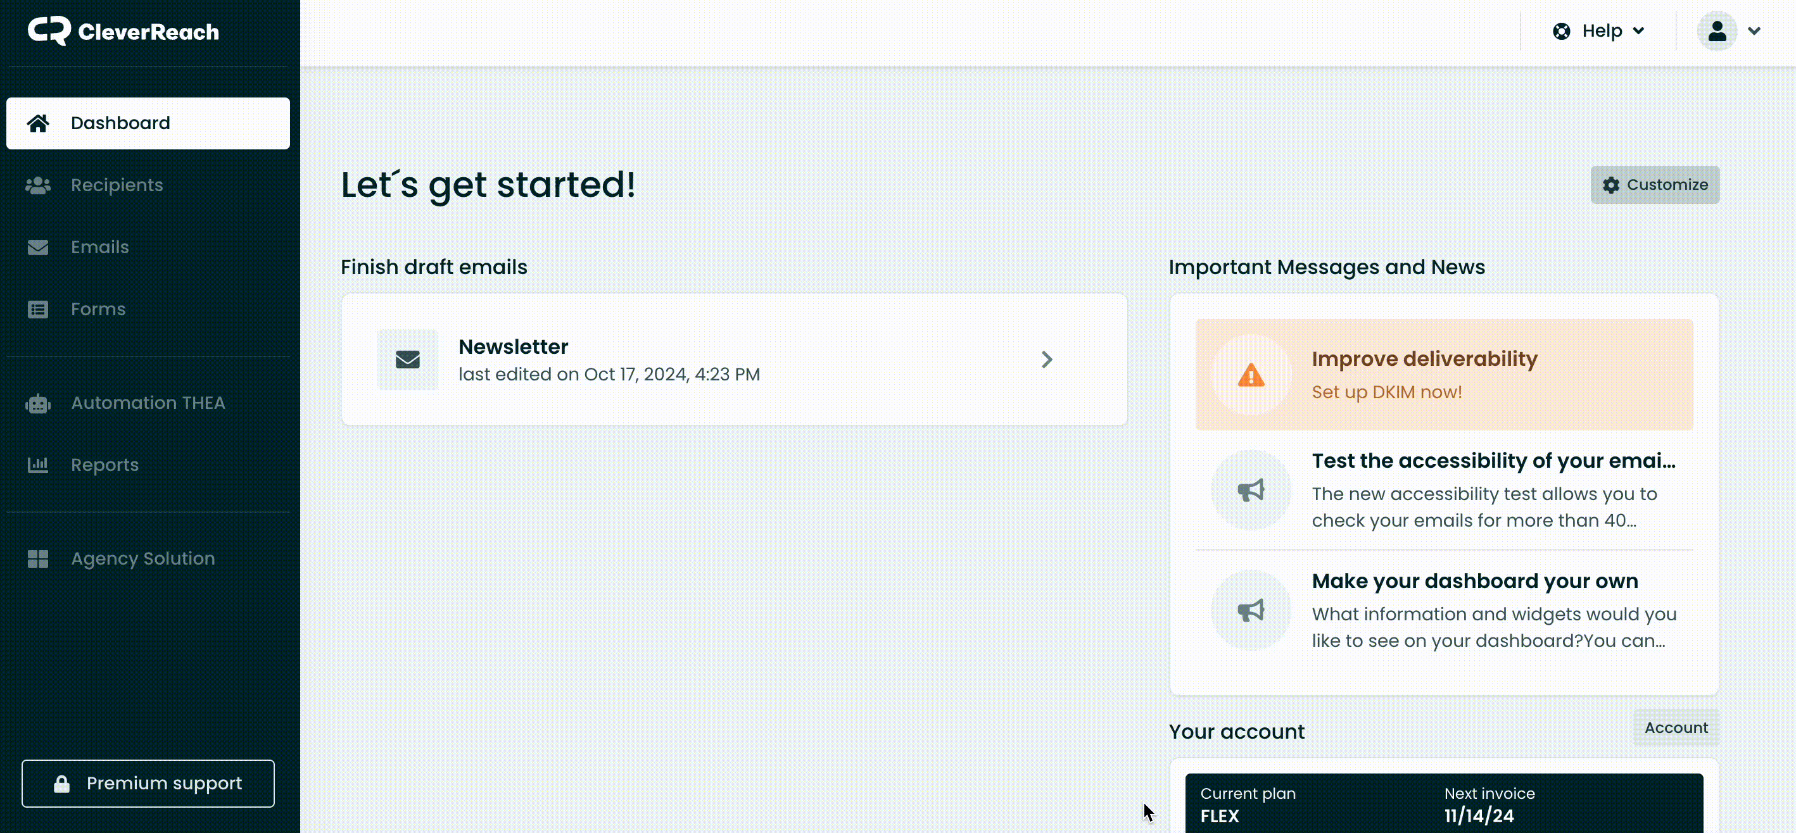
Task: Open Automation THEA
Action: tap(147, 402)
